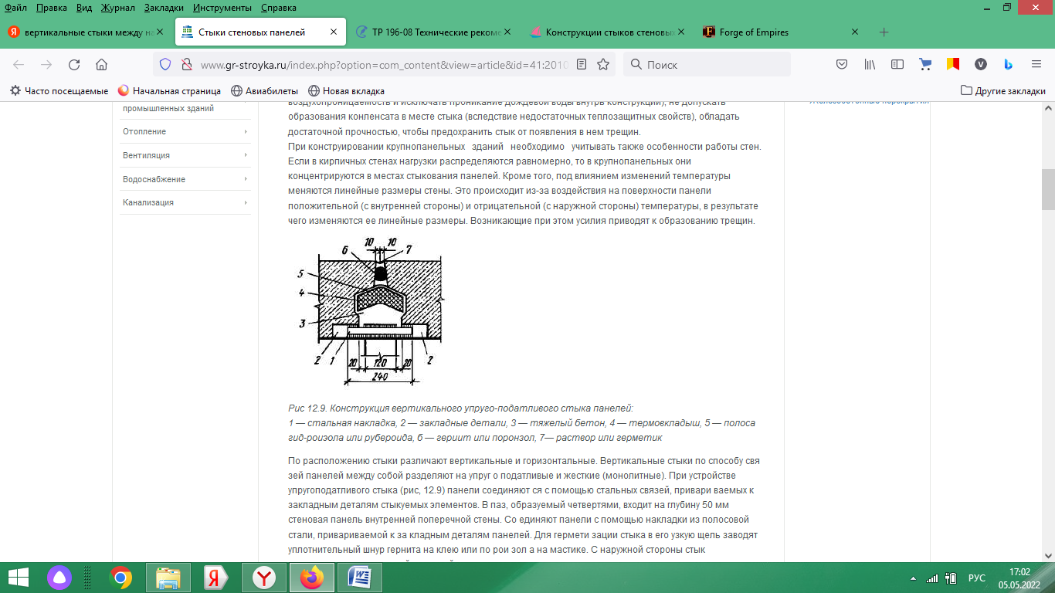
Task: Open the Другие закладки folder
Action: pos(1002,91)
